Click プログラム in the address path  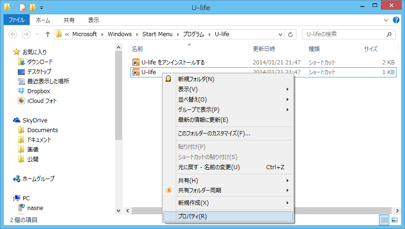tap(193, 34)
